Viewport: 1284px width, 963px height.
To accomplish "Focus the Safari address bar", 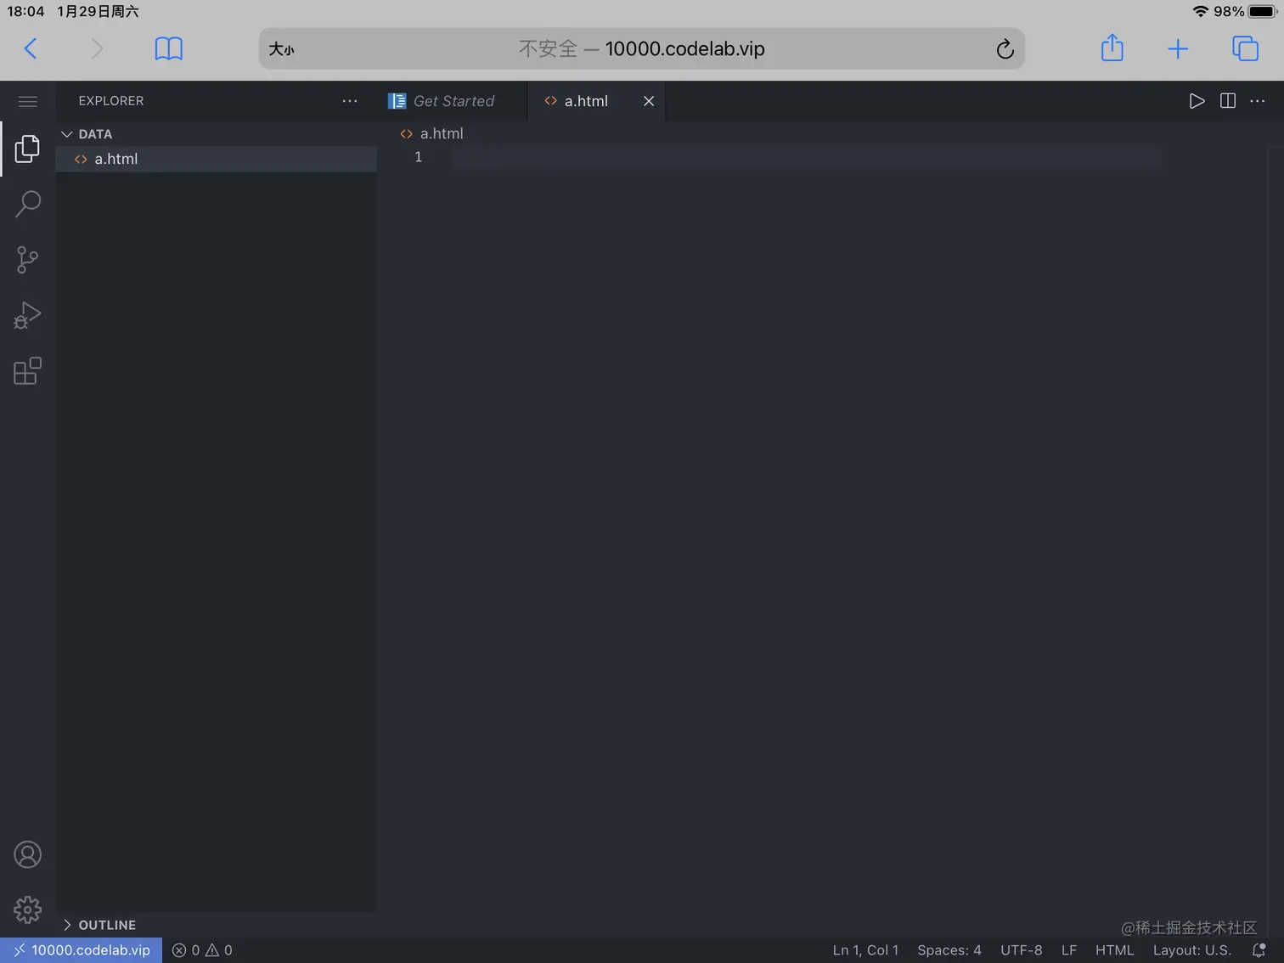I will coord(642,49).
